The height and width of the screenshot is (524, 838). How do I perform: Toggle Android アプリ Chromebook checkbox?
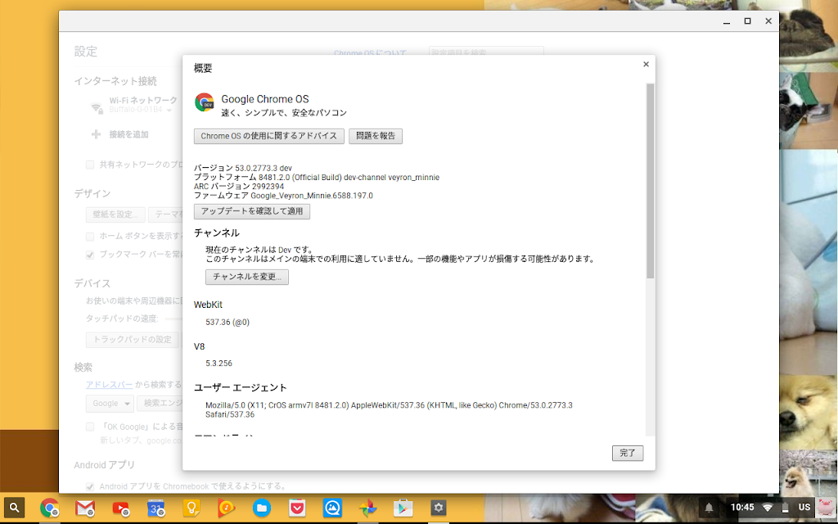90,486
